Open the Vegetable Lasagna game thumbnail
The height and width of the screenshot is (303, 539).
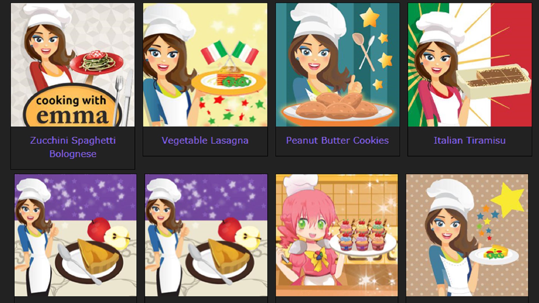205,65
